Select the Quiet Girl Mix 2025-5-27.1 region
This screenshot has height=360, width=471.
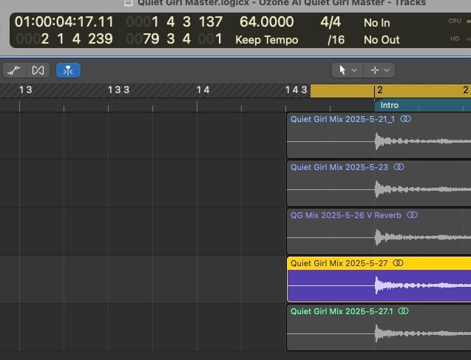[x=379, y=327]
